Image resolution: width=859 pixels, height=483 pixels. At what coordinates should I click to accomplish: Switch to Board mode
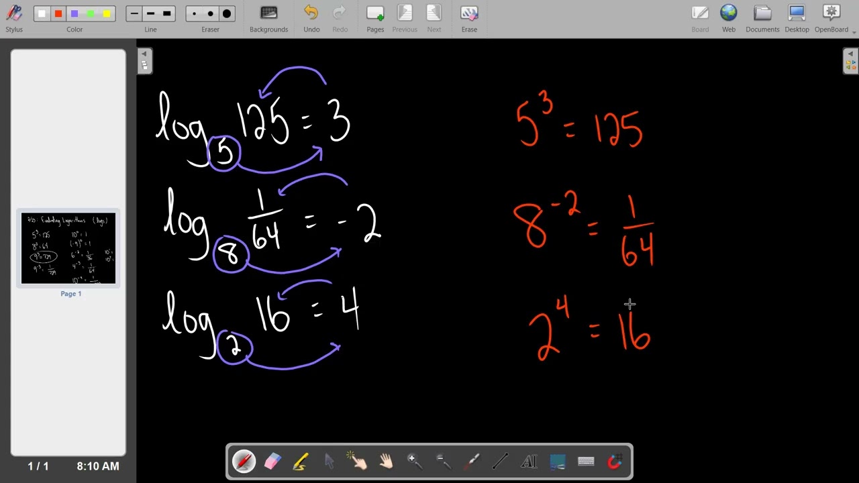coord(700,19)
